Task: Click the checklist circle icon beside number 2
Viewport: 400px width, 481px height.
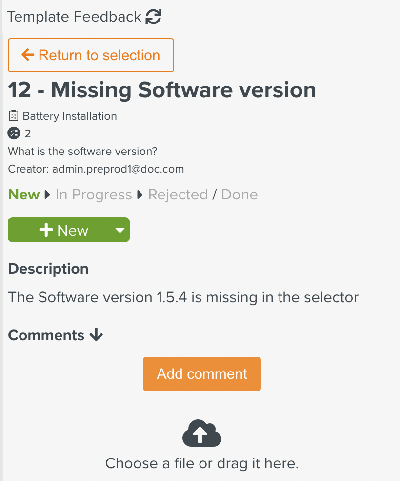Action: [14, 133]
